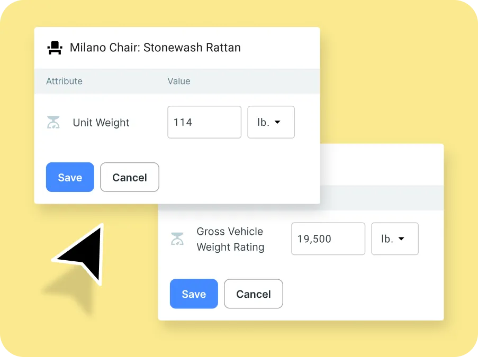Save the Gross Vehicle Weight Rating value
Viewport: 478px width, 357px height.
pos(194,294)
